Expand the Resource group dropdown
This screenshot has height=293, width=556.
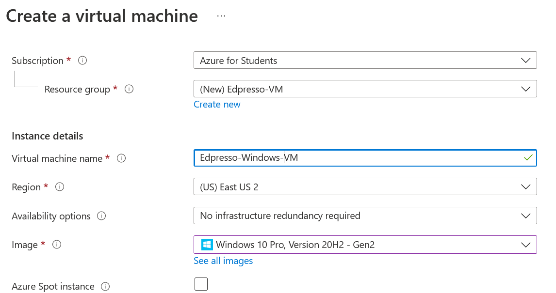[x=365, y=89]
